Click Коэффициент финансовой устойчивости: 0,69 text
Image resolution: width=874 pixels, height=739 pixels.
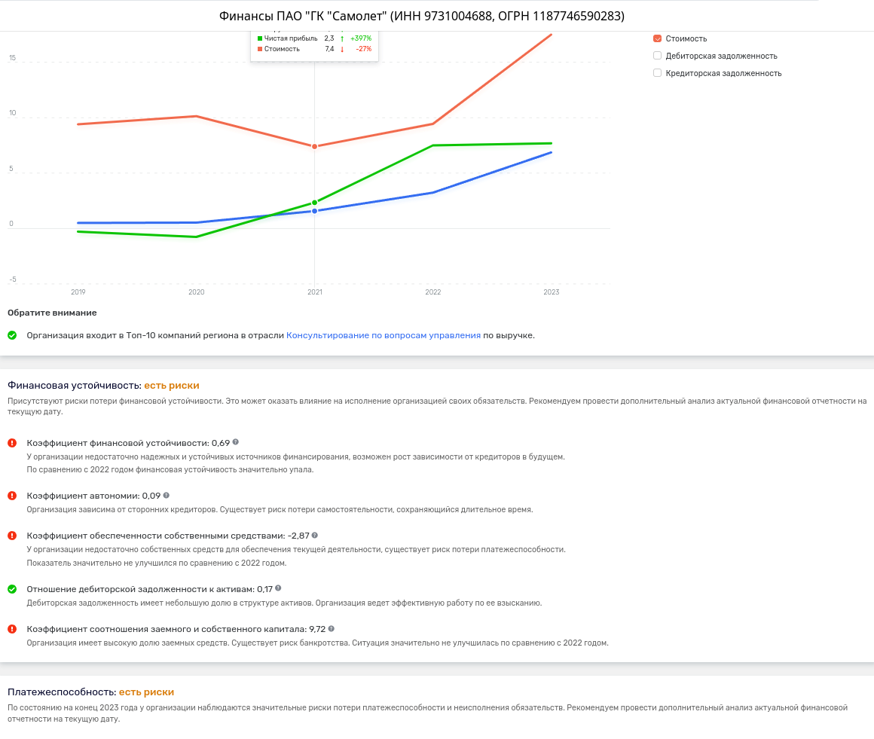point(128,443)
